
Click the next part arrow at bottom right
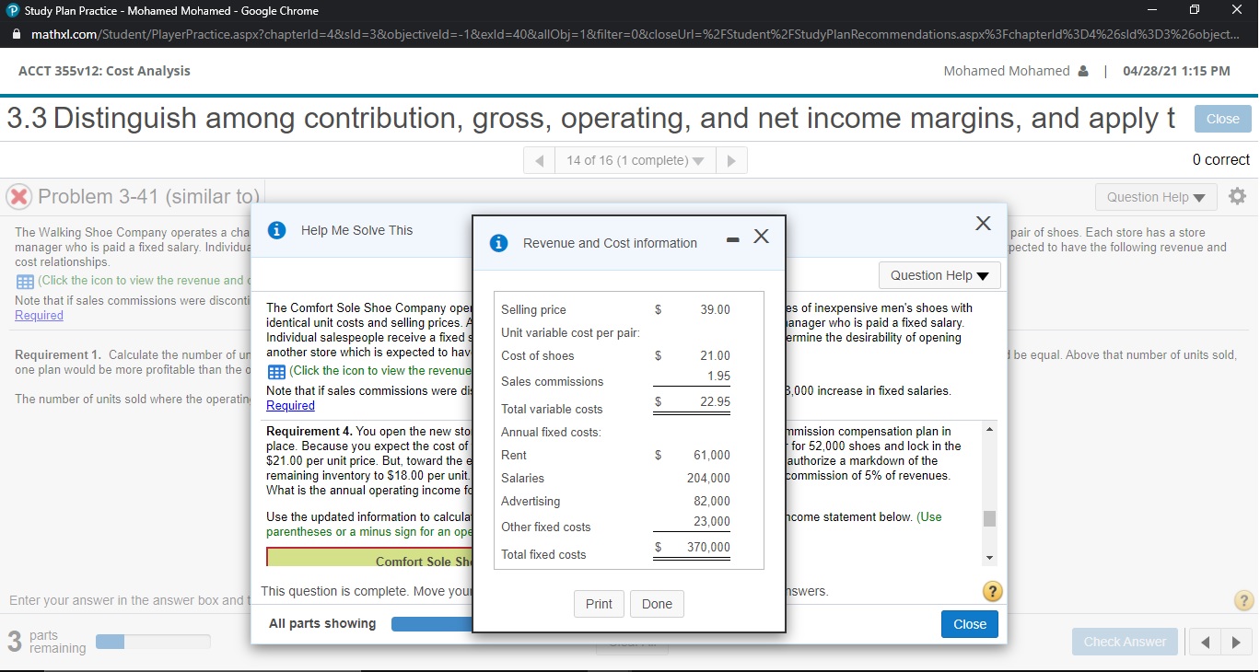tap(1236, 643)
